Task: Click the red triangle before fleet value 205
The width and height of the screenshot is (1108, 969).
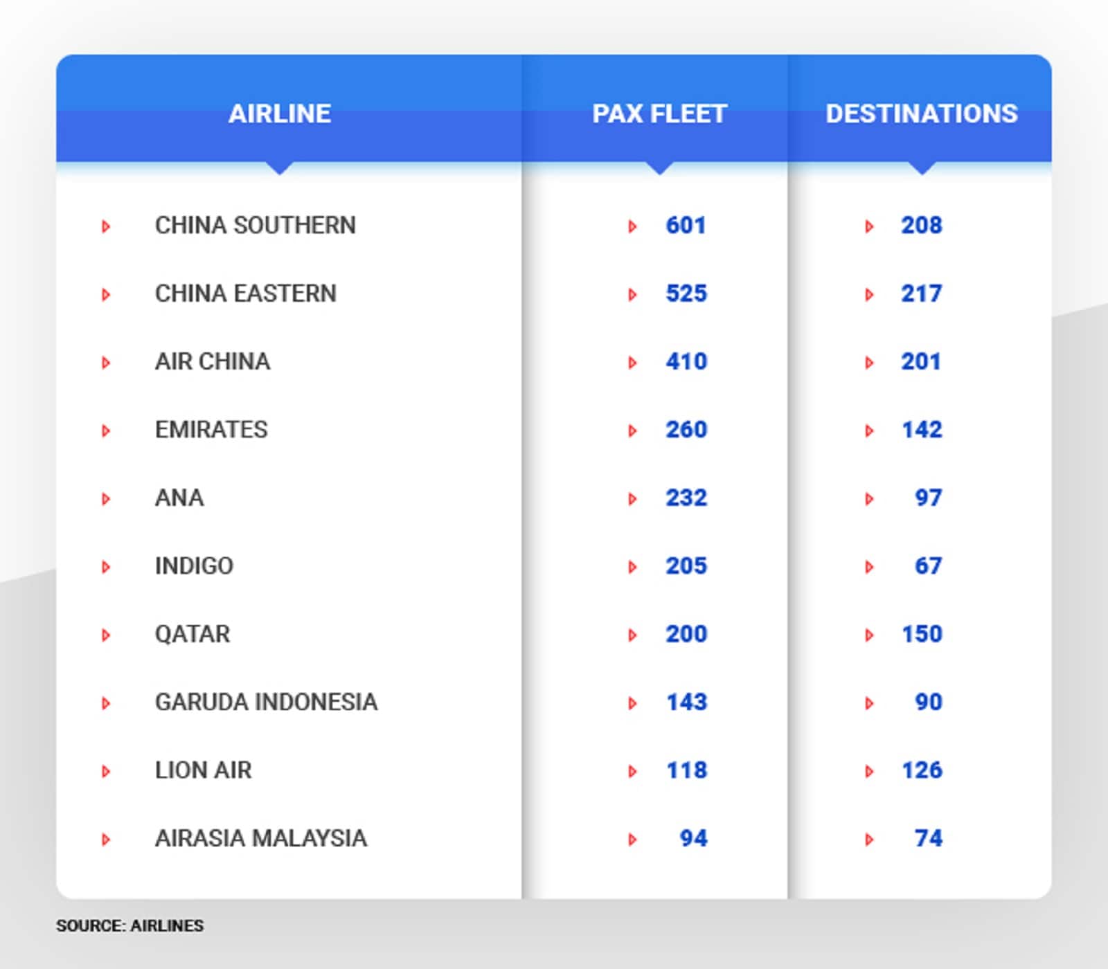Action: click(632, 567)
